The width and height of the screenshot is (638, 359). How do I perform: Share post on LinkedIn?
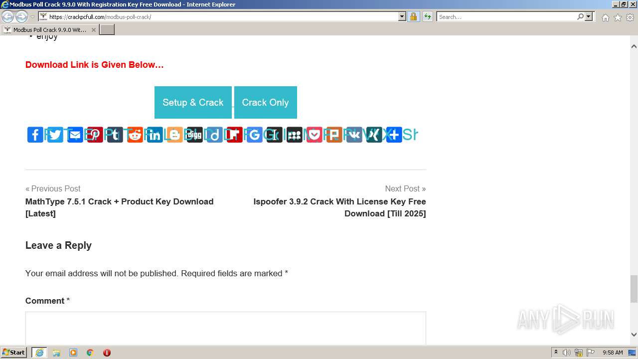point(155,135)
